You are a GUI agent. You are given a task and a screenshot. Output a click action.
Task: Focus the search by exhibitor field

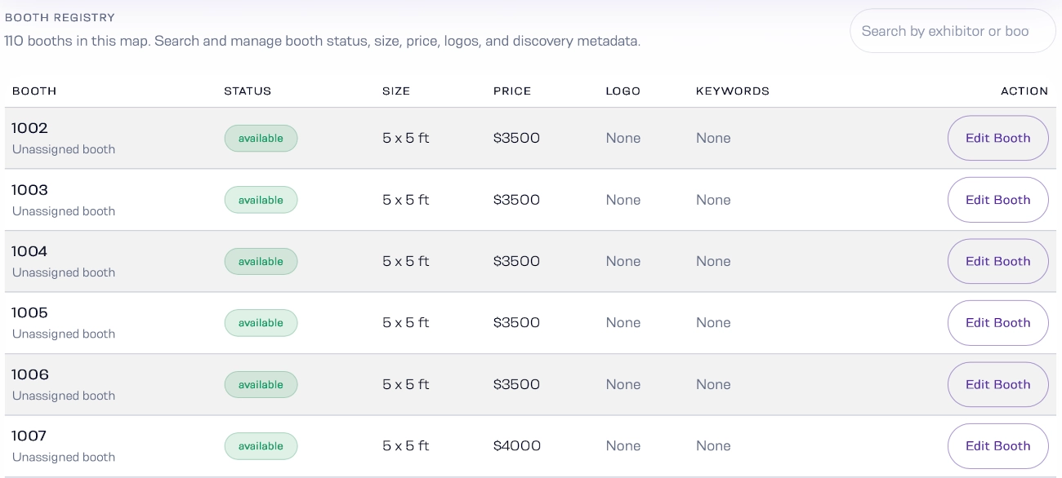(953, 31)
